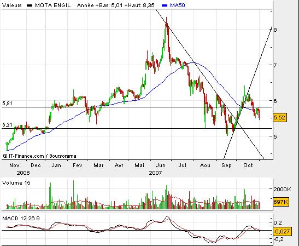Click the Nov month label
299x246 pixels.
[x=14, y=165]
